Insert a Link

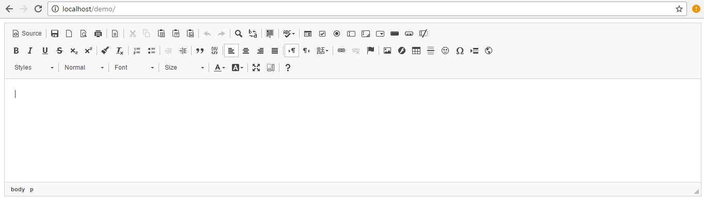point(341,51)
